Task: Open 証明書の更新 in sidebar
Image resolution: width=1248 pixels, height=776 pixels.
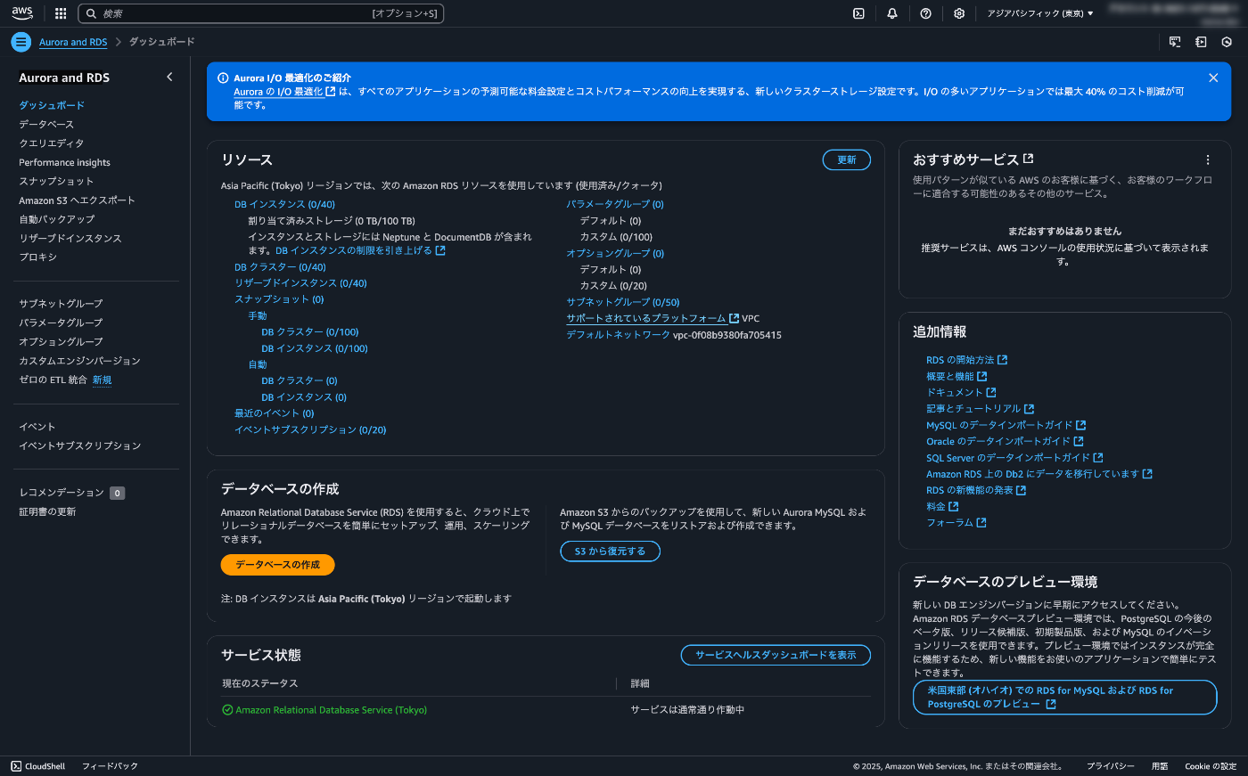Action: (48, 511)
